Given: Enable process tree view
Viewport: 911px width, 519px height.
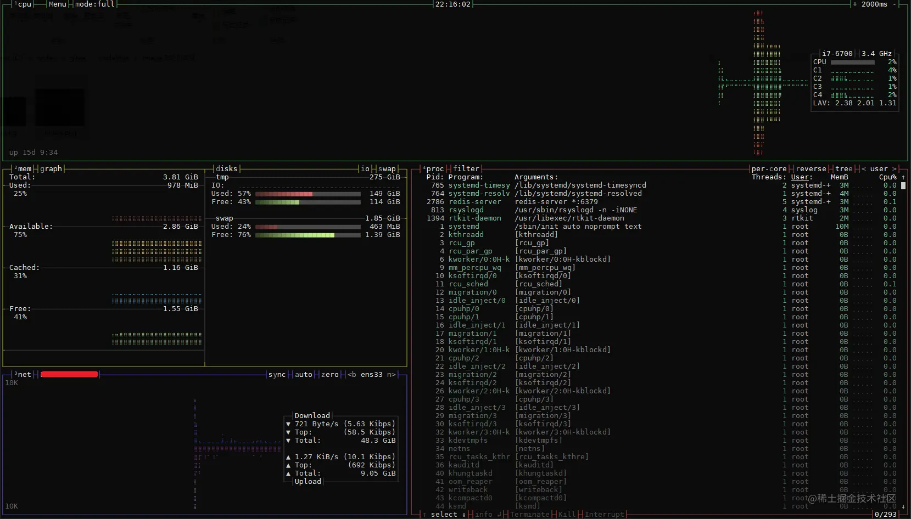Looking at the screenshot, I should coord(844,168).
